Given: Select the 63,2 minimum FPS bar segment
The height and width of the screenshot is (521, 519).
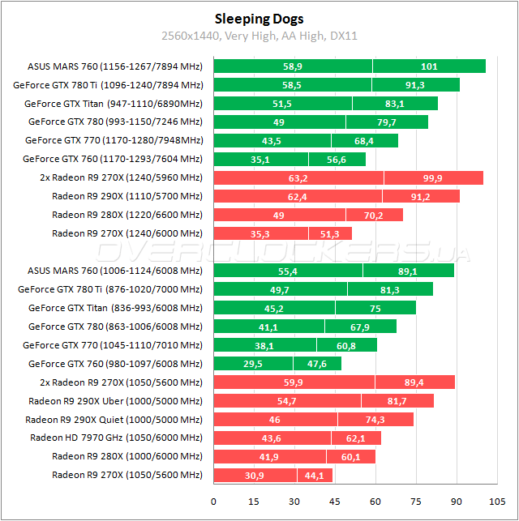Looking at the screenshot, I should click(x=298, y=177).
